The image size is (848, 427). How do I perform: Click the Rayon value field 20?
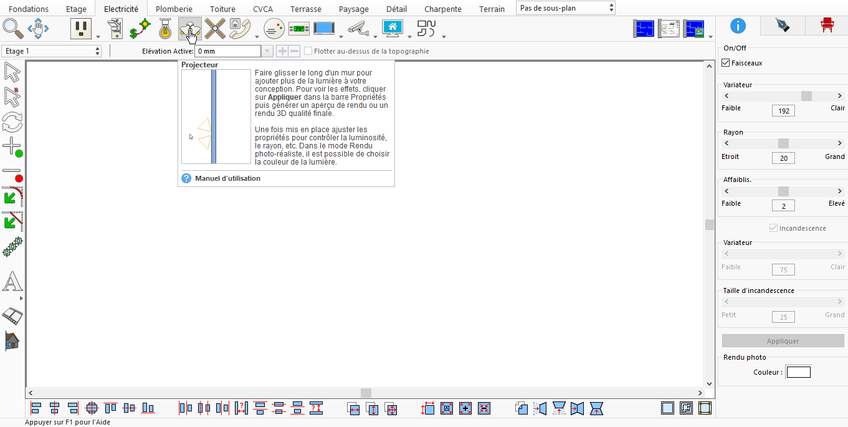pos(783,158)
